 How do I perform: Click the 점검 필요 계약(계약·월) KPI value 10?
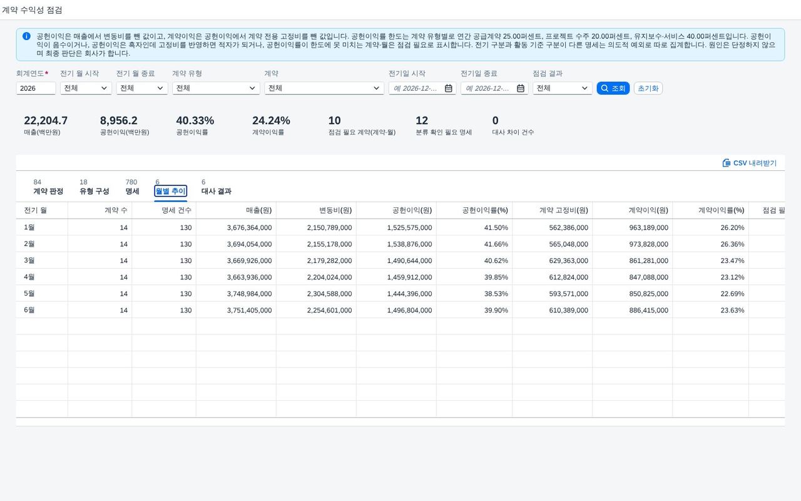pos(335,121)
